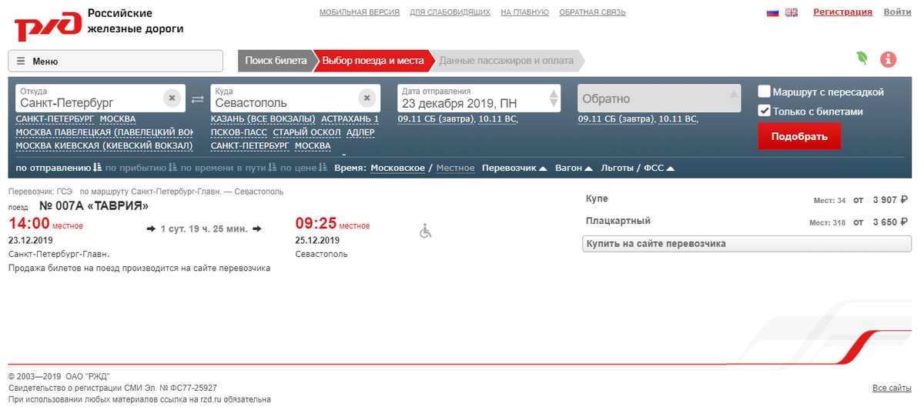The image size is (924, 417).
Task: Open the departure date picker field
Action: [479, 98]
